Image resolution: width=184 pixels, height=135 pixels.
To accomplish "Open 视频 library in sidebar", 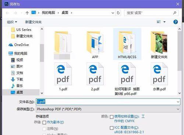I will pos(17,60).
